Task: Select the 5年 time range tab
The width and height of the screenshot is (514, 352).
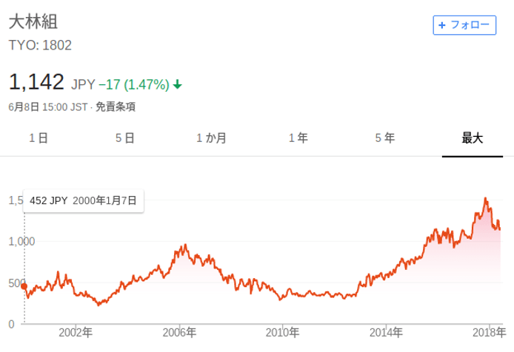Action: (384, 138)
